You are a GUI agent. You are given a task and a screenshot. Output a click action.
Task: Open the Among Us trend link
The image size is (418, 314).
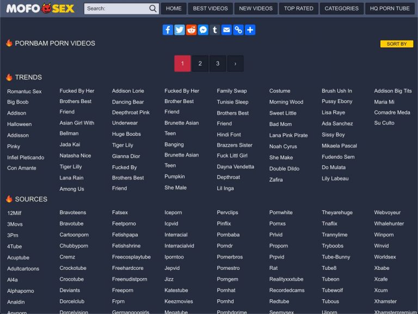click(72, 189)
